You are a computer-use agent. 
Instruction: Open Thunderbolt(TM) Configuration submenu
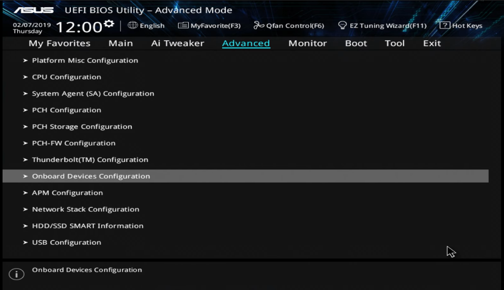coord(90,160)
